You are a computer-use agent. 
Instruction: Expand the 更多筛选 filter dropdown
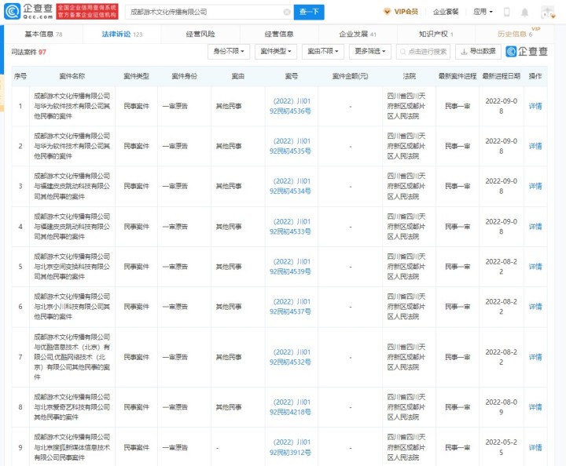[370, 52]
